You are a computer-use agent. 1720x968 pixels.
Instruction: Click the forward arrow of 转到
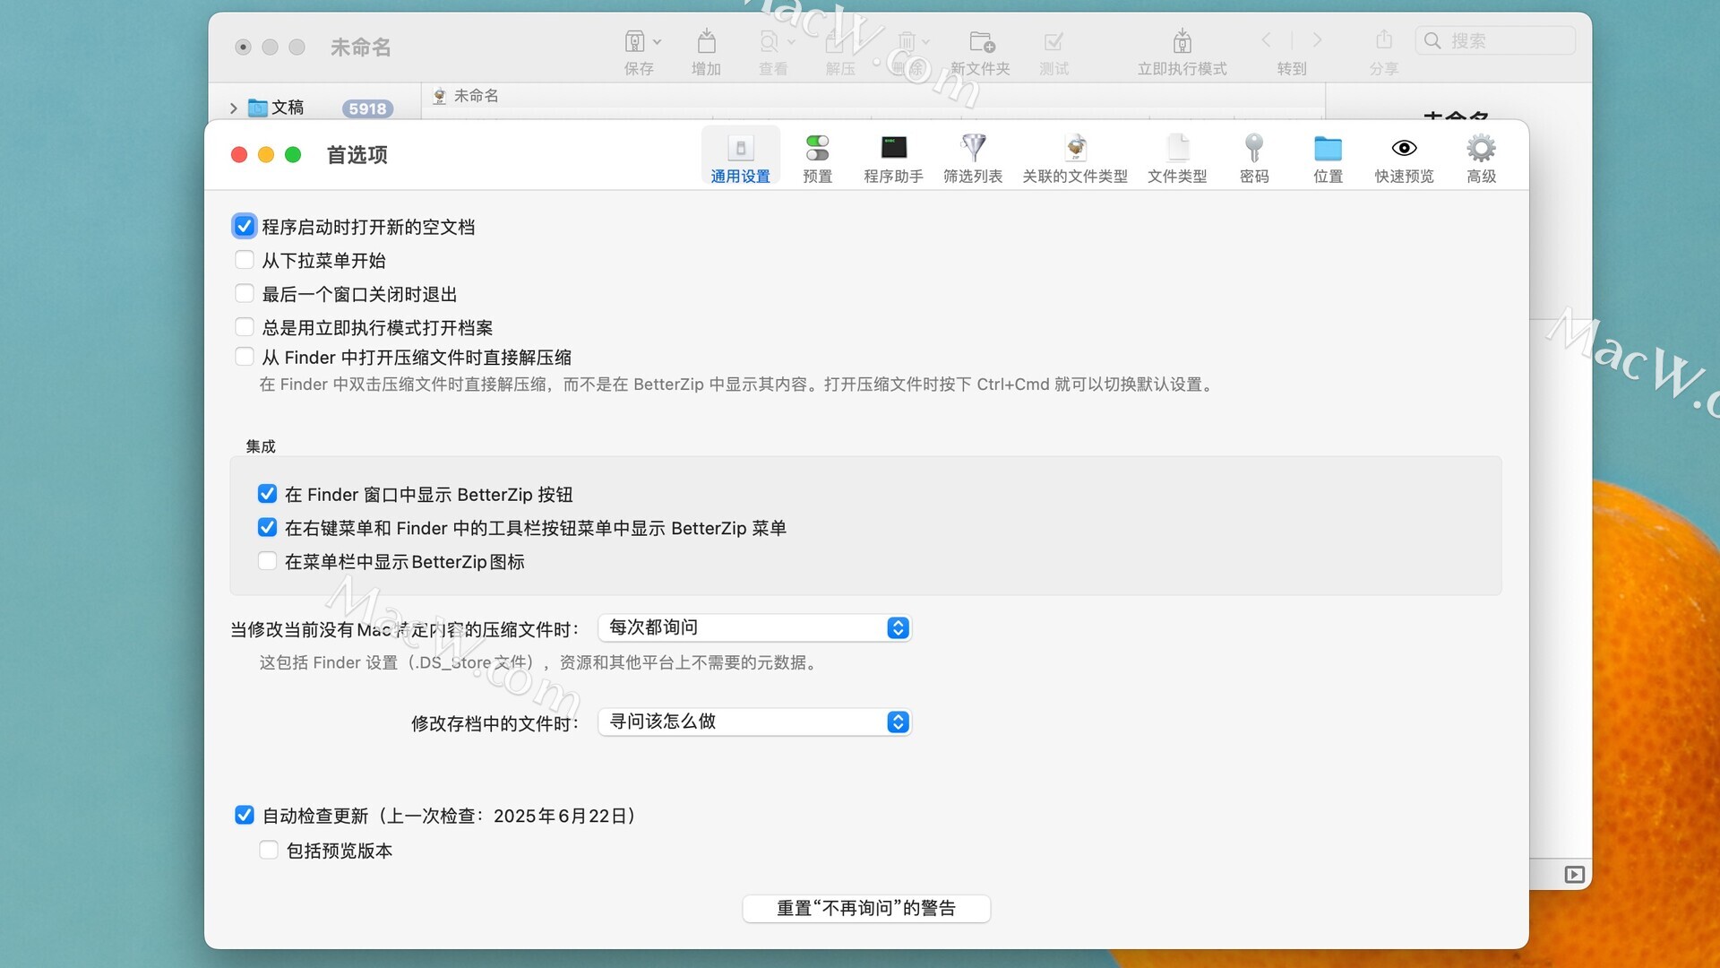pos(1317,40)
